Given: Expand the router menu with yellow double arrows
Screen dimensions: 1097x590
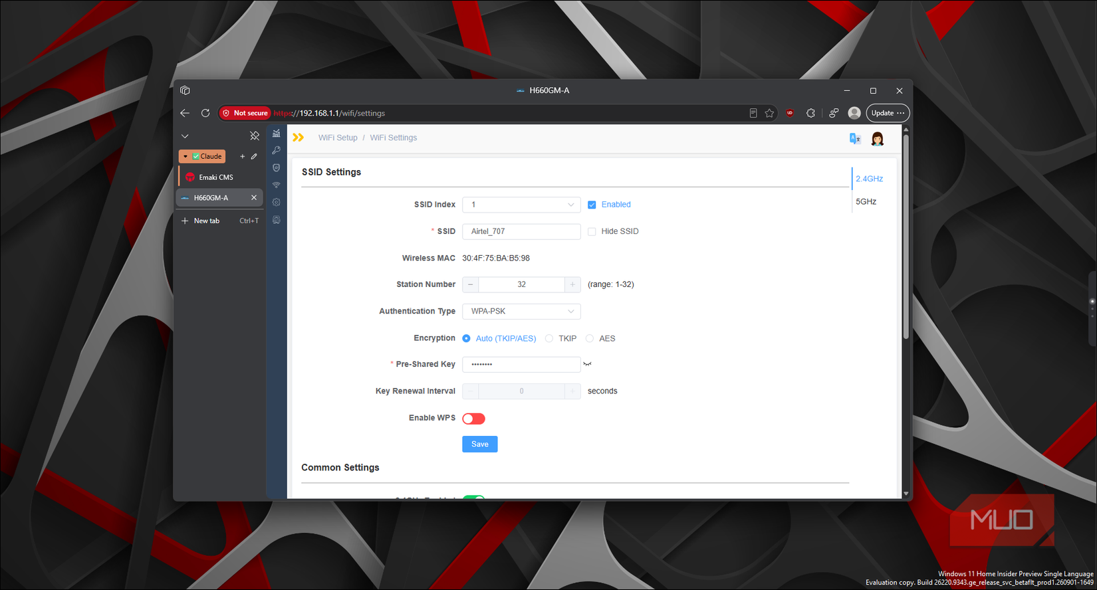Looking at the screenshot, I should pos(299,138).
